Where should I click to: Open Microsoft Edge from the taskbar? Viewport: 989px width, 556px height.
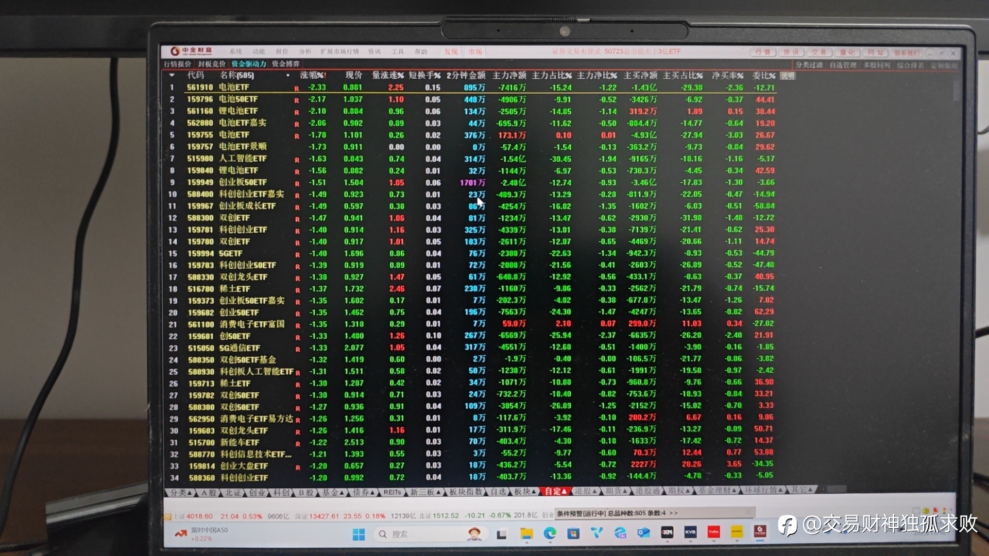tap(550, 533)
